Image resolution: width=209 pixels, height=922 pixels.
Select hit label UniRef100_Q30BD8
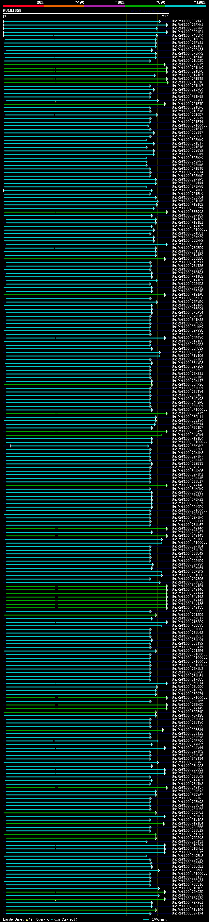187,258
